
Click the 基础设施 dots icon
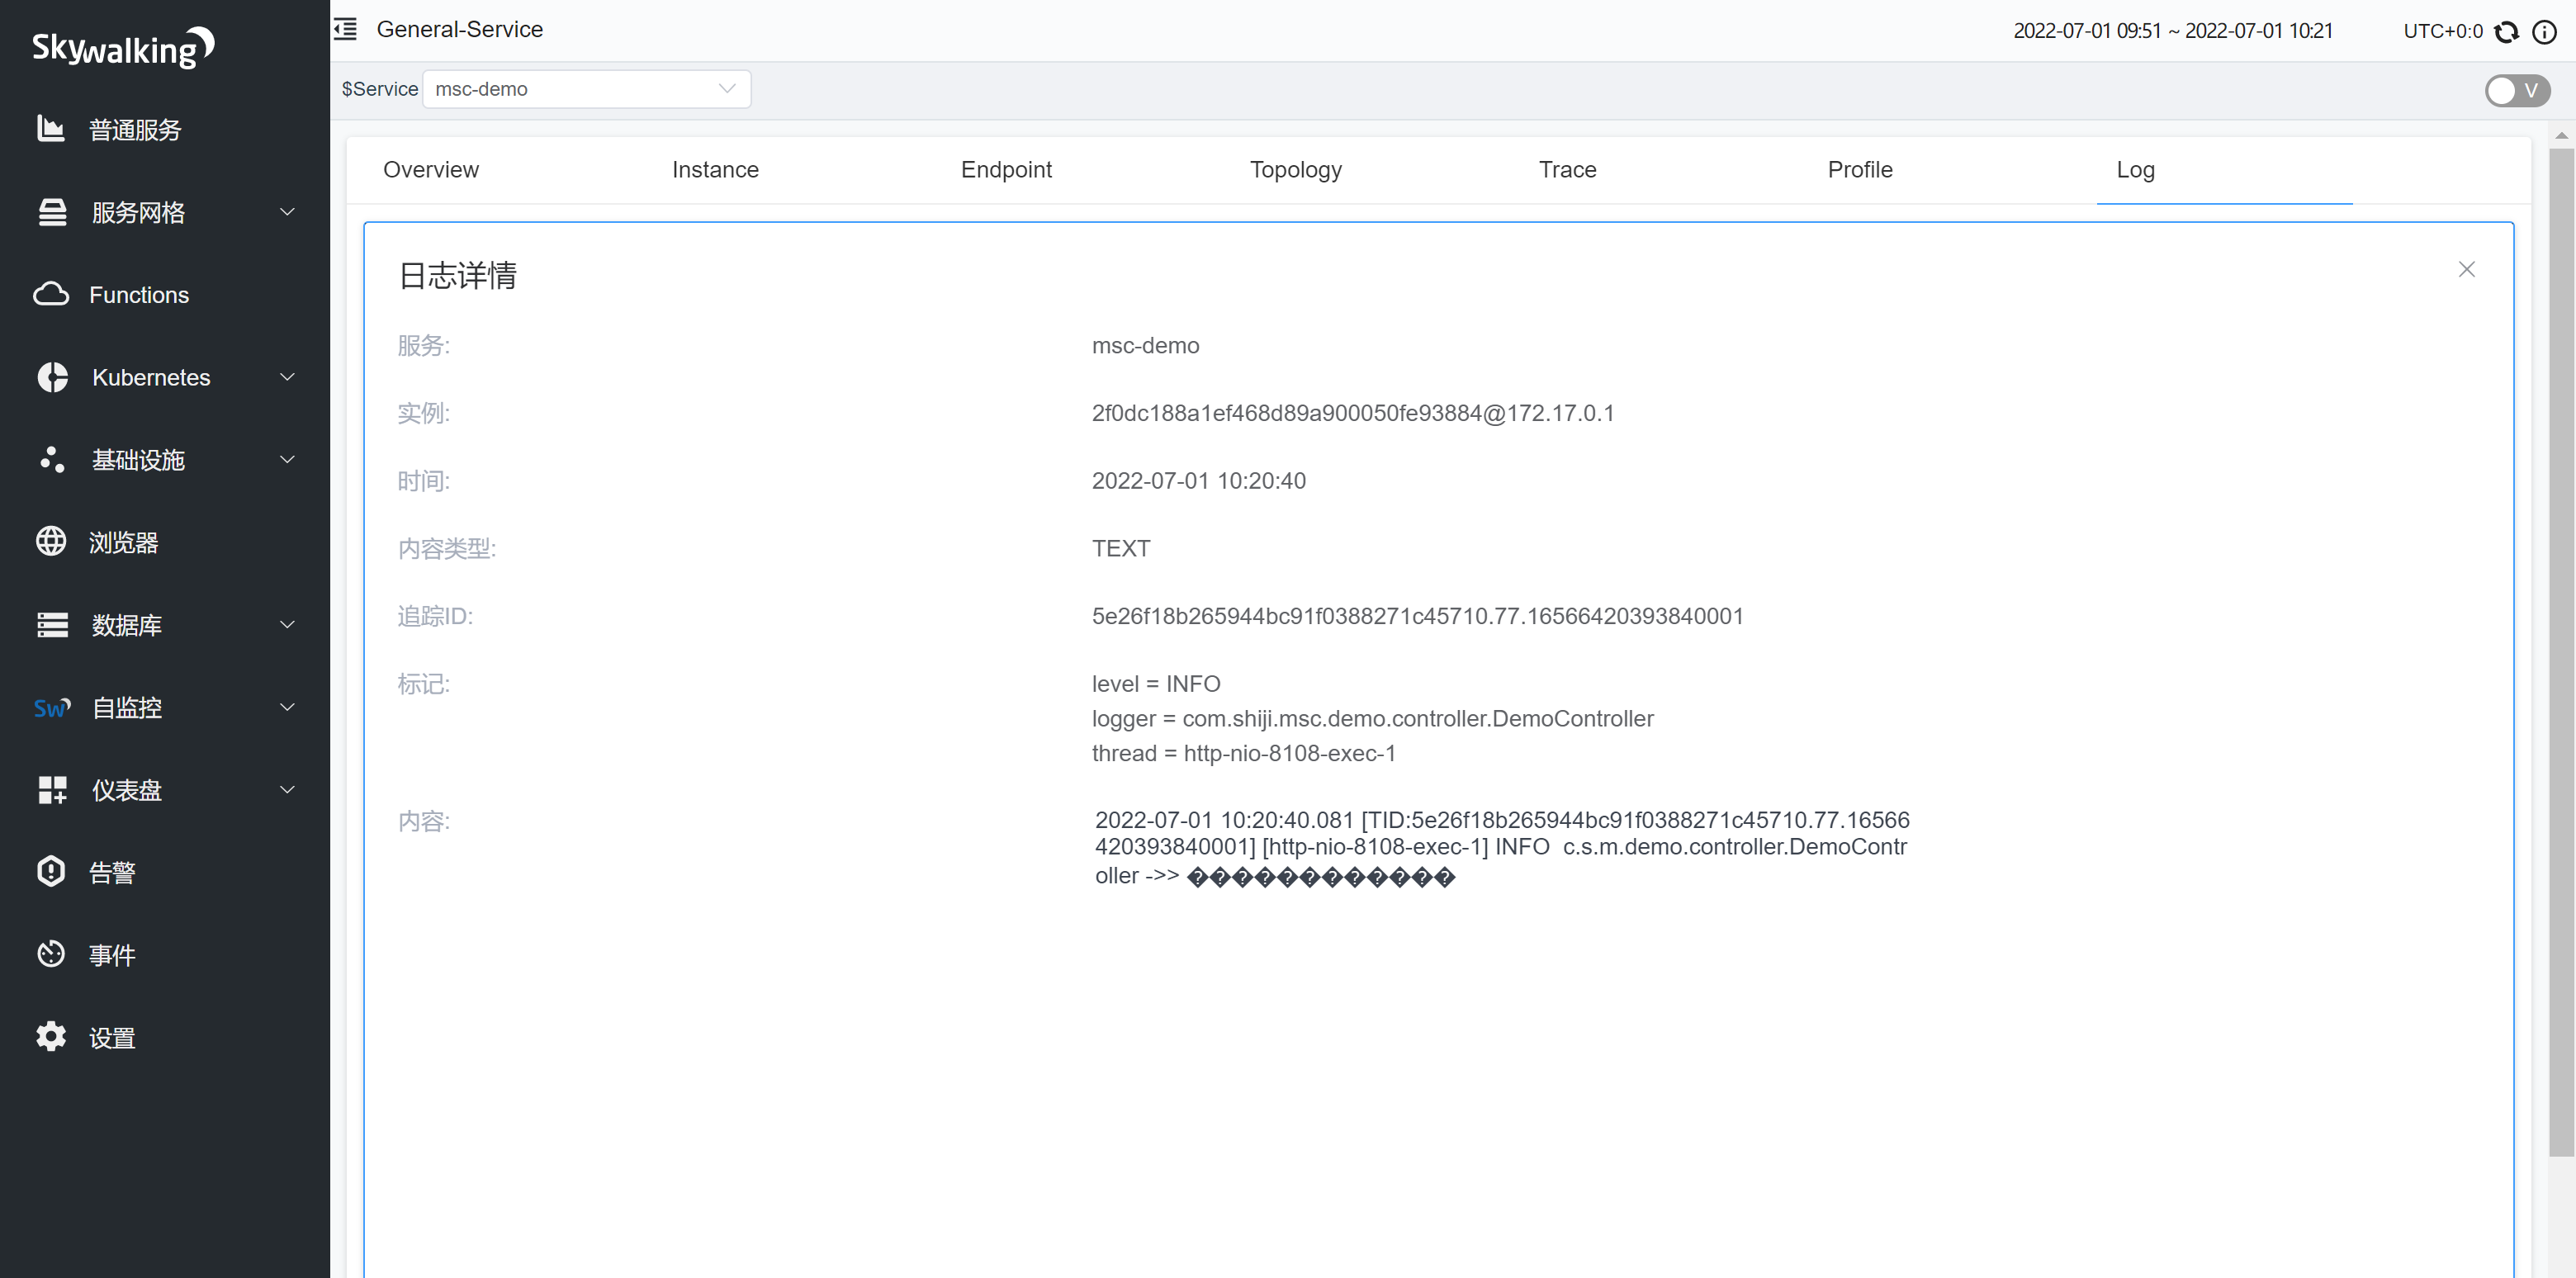pos(52,459)
